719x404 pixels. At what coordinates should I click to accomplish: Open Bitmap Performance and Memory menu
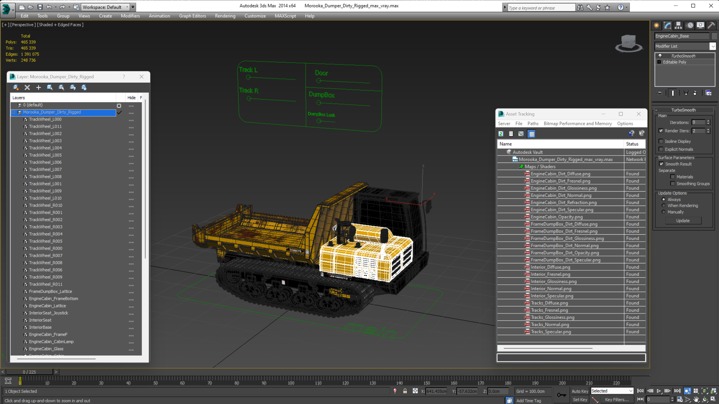tap(577, 123)
